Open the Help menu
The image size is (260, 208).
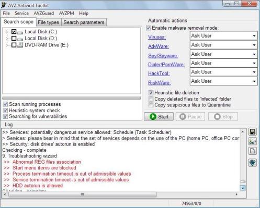(x=84, y=13)
